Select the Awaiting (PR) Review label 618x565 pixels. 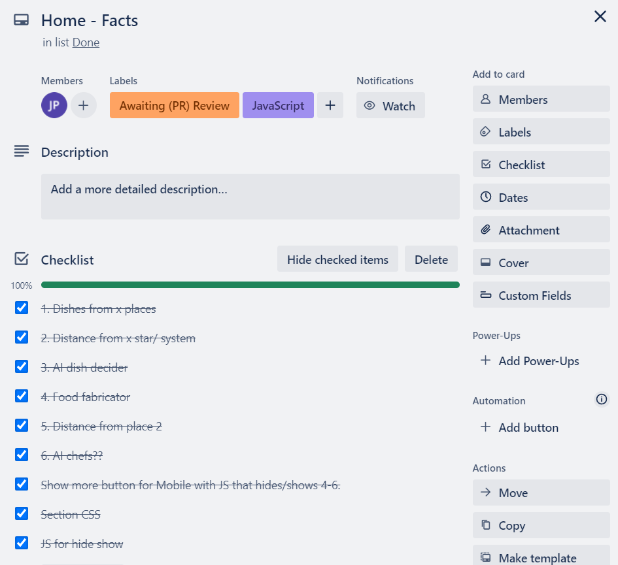[x=174, y=105]
